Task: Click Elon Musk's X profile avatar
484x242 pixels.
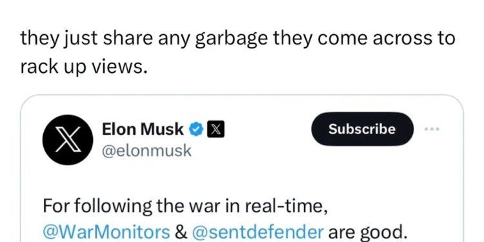Action: point(68,140)
